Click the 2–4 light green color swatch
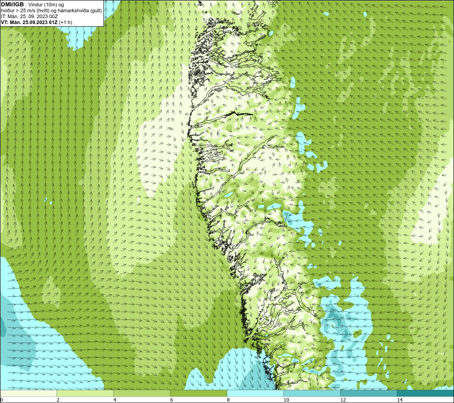Screen dimensions: 454x403 tap(85, 393)
